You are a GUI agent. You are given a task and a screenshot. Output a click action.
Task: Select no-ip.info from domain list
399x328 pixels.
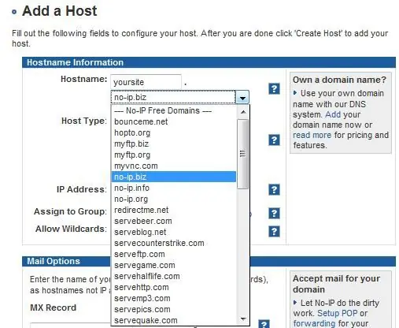174,188
